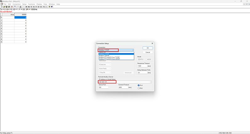The image size is (250, 134).
Task: Select function code 16 in toolbar
Action: [33, 7]
